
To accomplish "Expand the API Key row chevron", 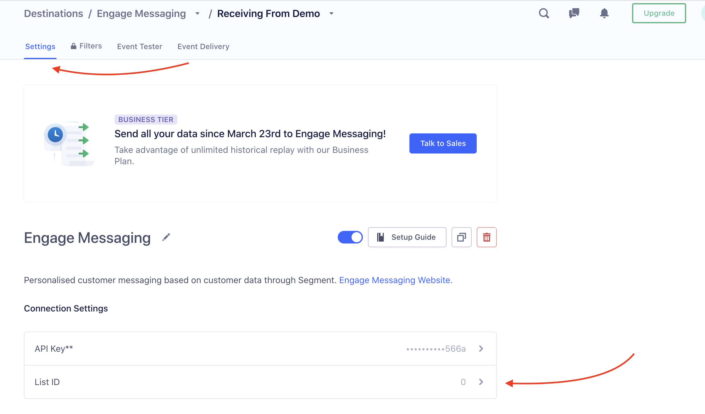I will pos(481,349).
